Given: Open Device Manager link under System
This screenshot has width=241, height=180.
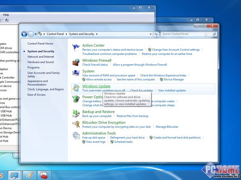Looking at the screenshot, I should [174, 80].
